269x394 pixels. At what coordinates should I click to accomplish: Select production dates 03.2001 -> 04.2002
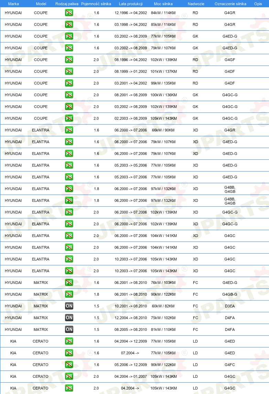click(x=131, y=83)
